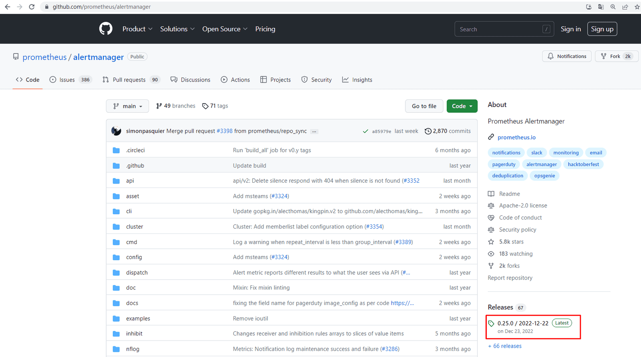Click the opsgenie topic tag
This screenshot has height=357, width=641.
pyautogui.click(x=545, y=176)
